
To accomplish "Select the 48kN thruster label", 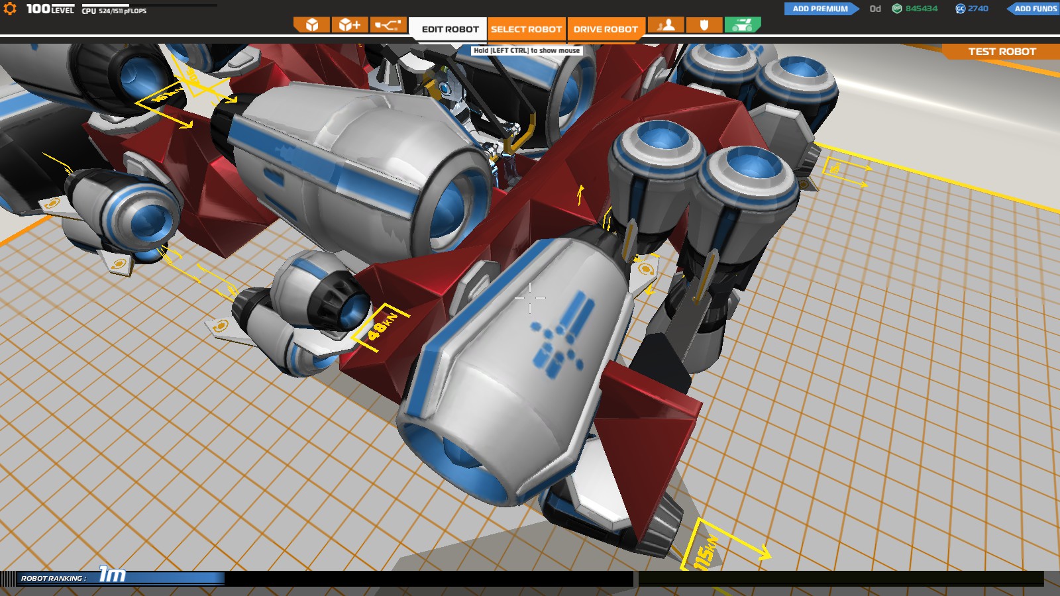I will pyautogui.click(x=382, y=326).
